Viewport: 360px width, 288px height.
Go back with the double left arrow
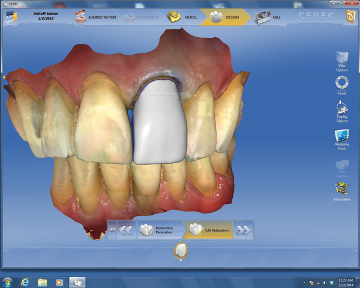click(126, 230)
